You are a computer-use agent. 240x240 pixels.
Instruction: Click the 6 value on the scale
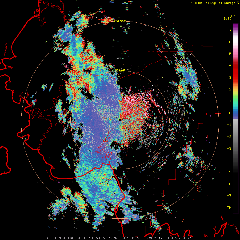[x=230, y=42]
